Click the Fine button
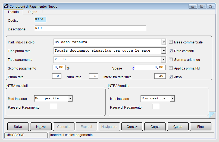 201,127
